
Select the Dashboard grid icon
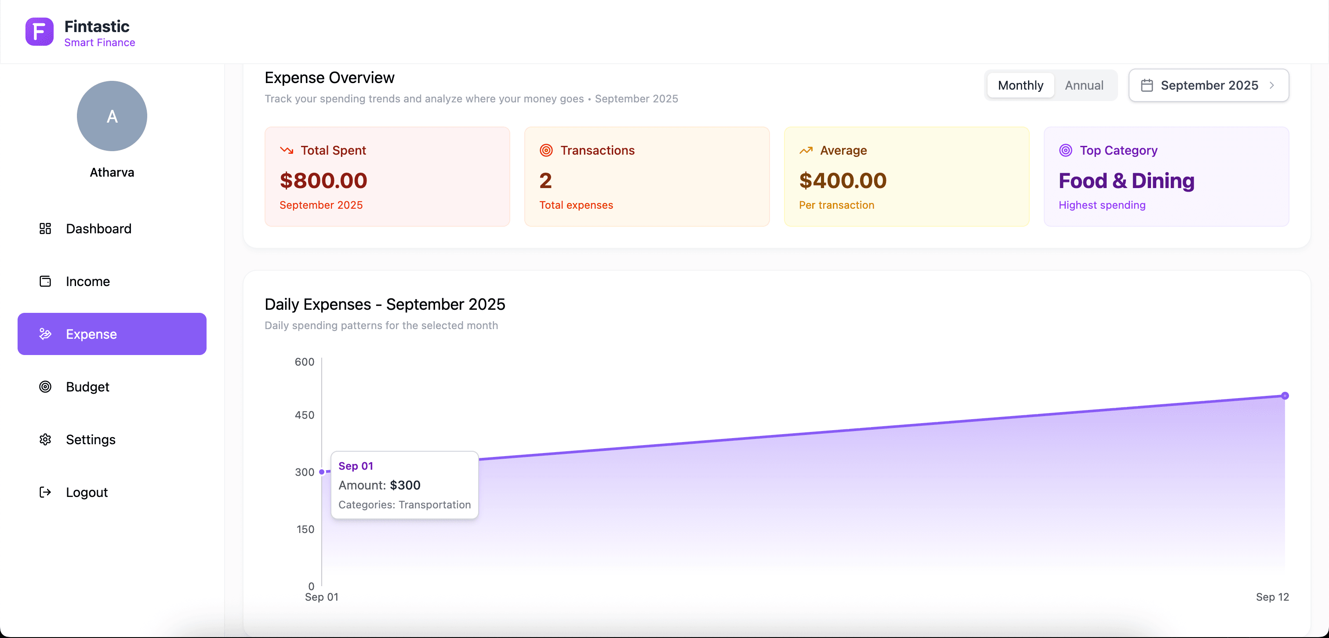pos(45,228)
